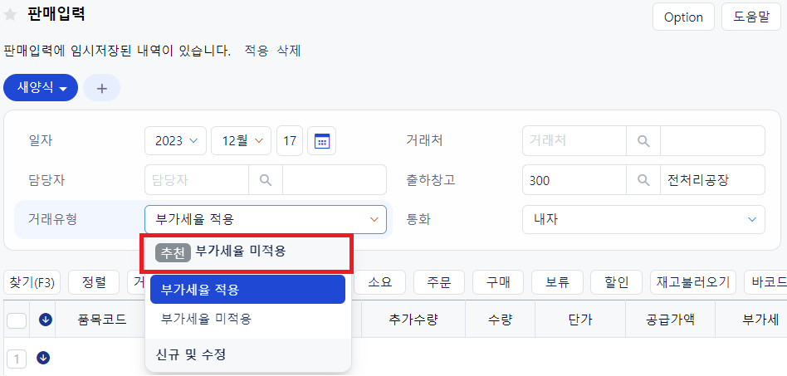Click the down-arrow icon in table header

click(46, 320)
